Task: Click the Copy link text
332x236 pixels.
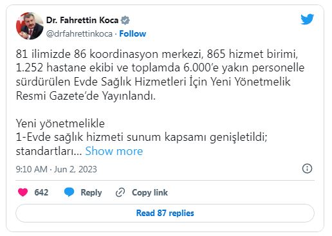Action: [150, 192]
